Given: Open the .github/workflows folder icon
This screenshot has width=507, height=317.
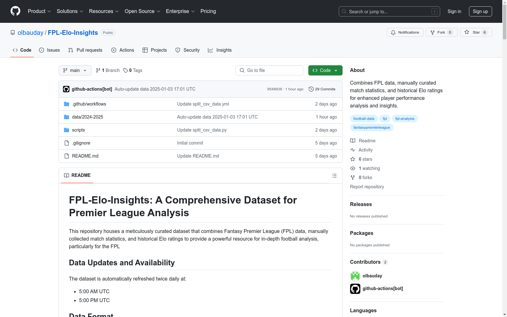Looking at the screenshot, I should (67, 104).
